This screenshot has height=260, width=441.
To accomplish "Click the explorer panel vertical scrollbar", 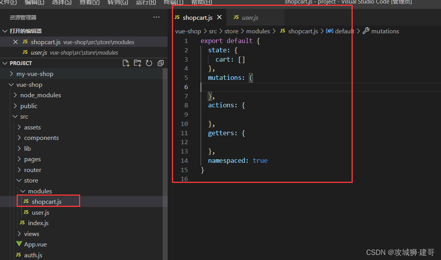I will coord(165,164).
